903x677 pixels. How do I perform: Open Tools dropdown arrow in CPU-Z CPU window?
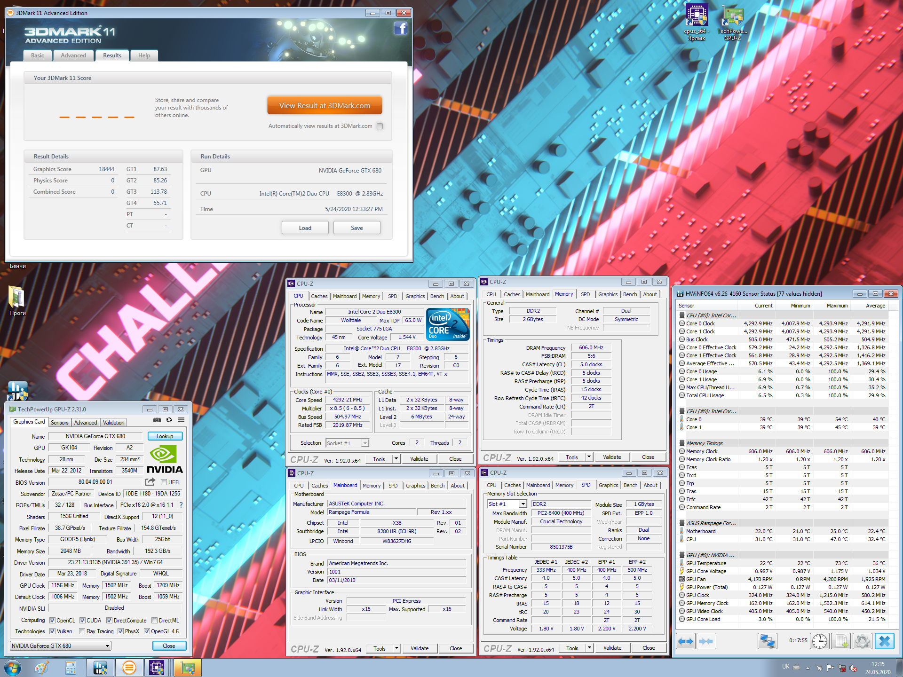click(396, 459)
